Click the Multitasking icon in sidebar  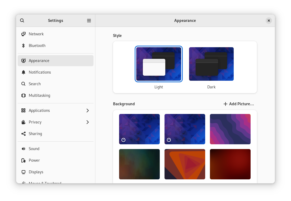coord(24,95)
